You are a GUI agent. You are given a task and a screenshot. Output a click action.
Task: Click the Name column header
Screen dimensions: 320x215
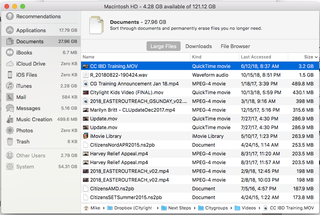89,57
